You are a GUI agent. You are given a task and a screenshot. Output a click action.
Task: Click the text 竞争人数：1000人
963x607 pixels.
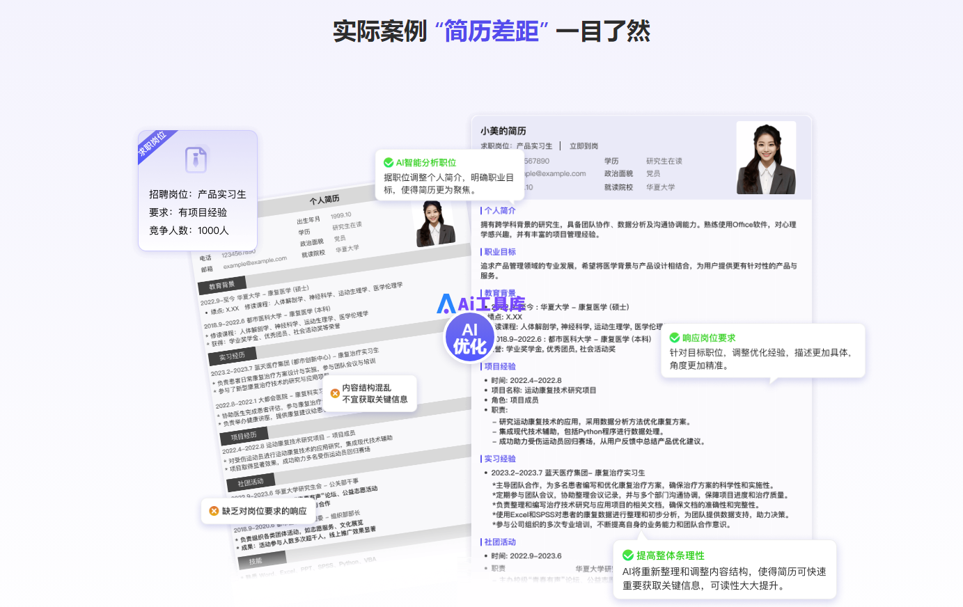[189, 230]
